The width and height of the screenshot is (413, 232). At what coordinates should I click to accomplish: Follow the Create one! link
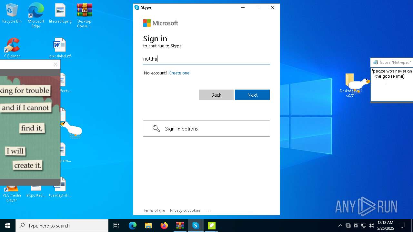pyautogui.click(x=179, y=73)
